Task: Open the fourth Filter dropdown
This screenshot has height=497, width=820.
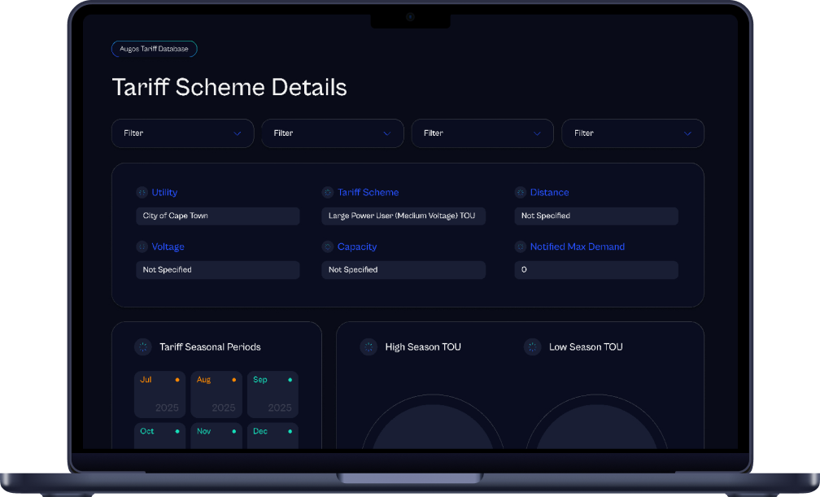Action: [x=633, y=133]
